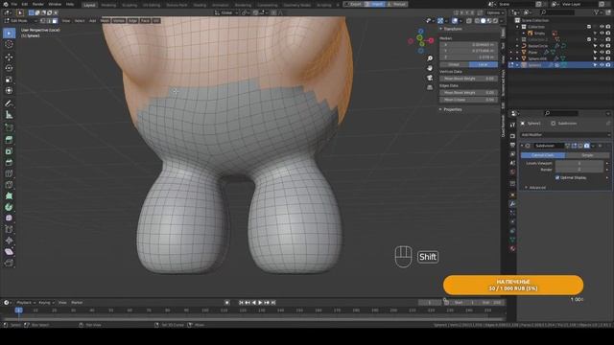Open the Mesh menu in viewport header
The width and height of the screenshot is (614, 345).
[105, 21]
